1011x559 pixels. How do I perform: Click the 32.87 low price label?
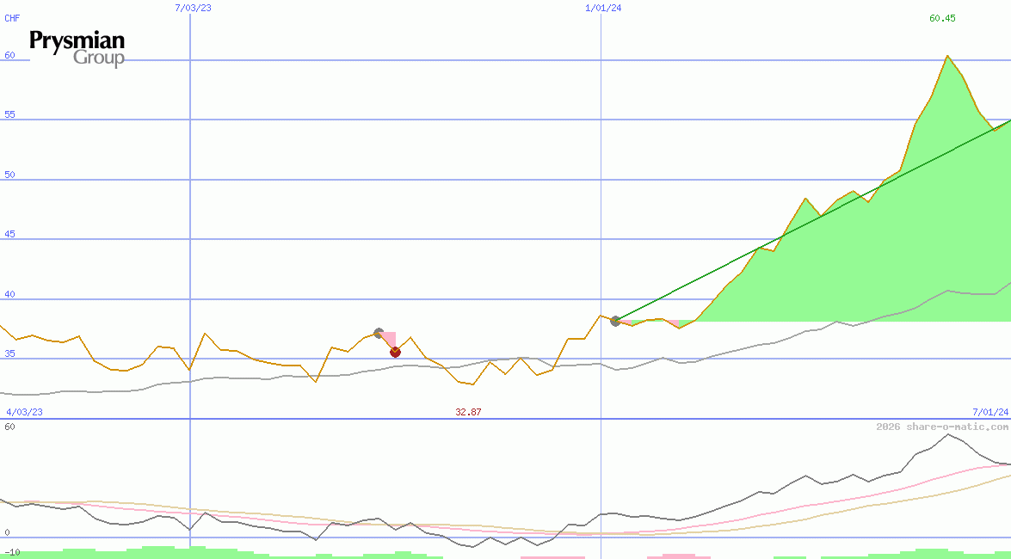tap(468, 412)
